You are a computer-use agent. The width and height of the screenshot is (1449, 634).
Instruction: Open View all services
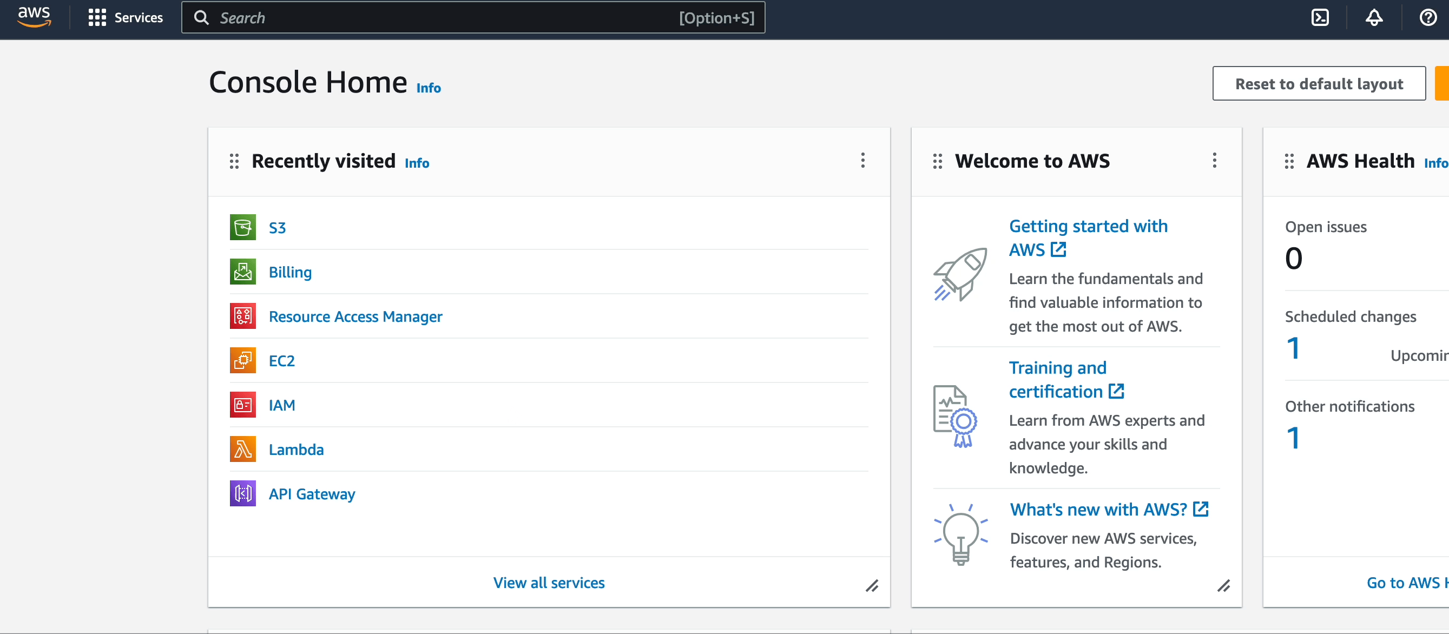pyautogui.click(x=549, y=583)
